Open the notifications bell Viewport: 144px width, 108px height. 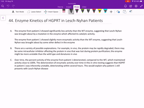coord(125,6)
